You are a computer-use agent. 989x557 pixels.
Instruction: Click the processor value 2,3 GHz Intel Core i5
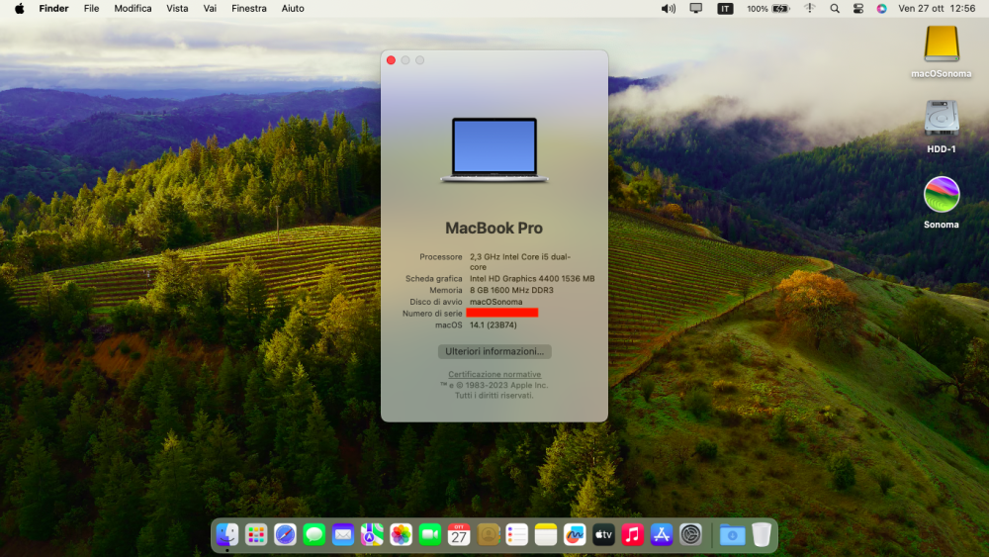click(x=520, y=262)
